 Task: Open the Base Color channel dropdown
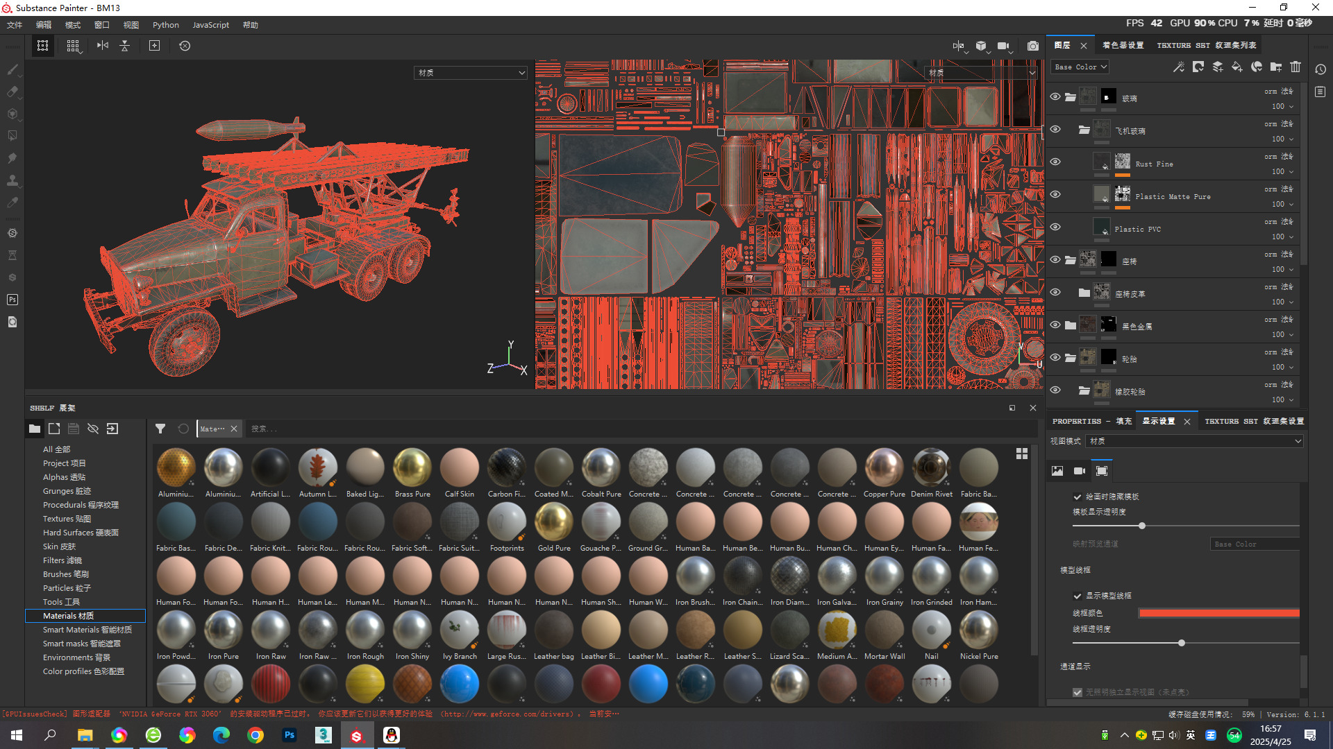1080,67
